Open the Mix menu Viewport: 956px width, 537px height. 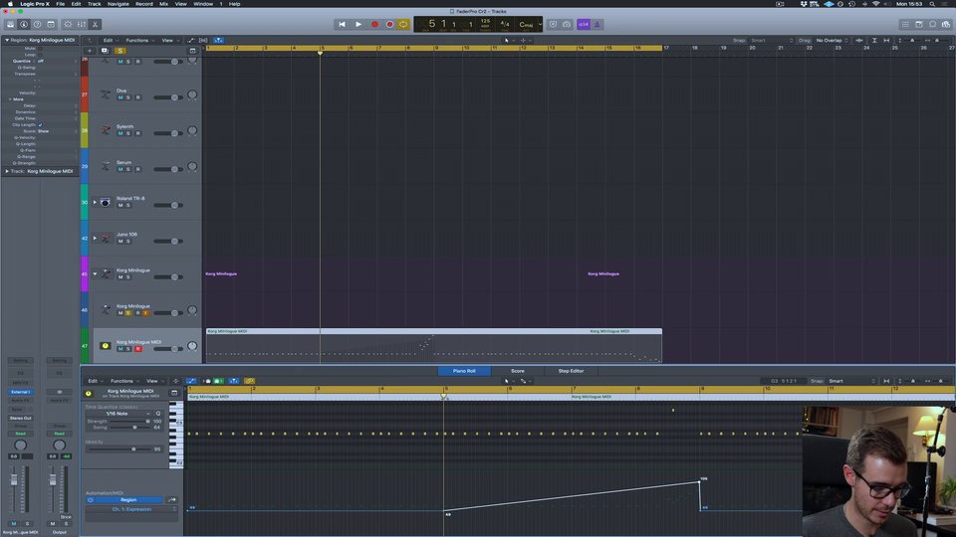click(163, 4)
